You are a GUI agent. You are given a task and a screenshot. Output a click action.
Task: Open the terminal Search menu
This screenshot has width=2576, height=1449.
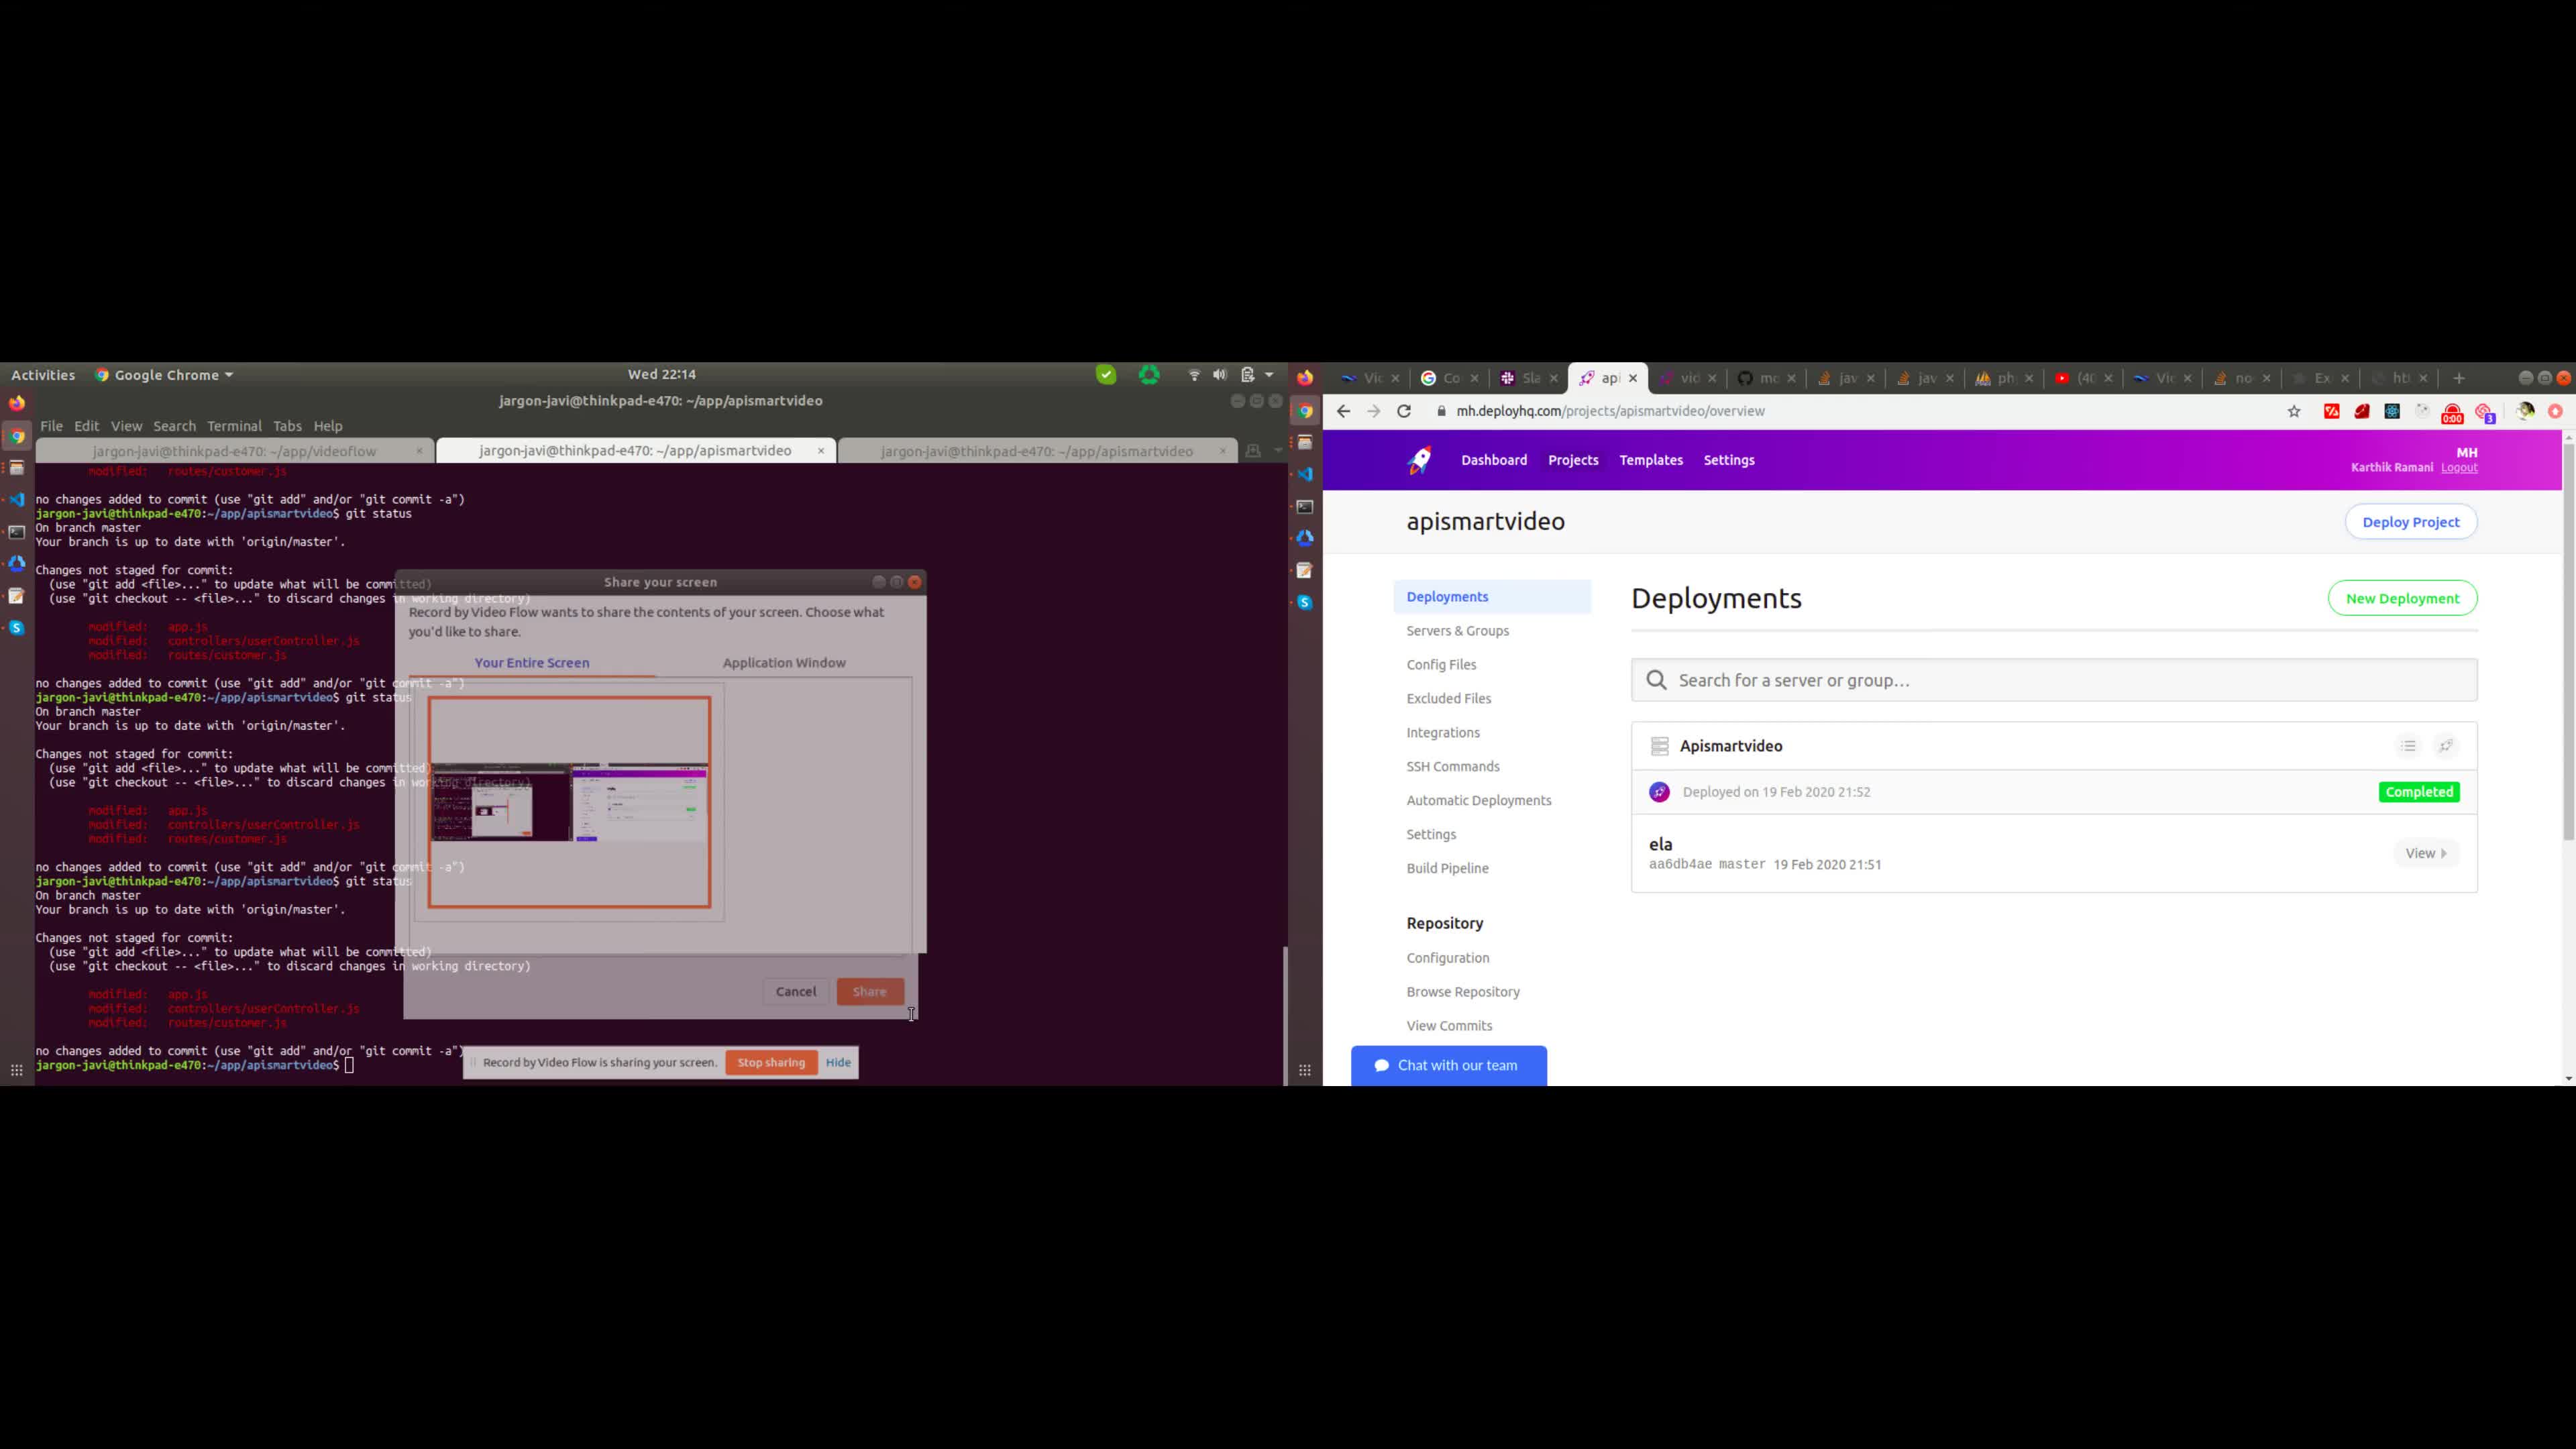coord(175,426)
